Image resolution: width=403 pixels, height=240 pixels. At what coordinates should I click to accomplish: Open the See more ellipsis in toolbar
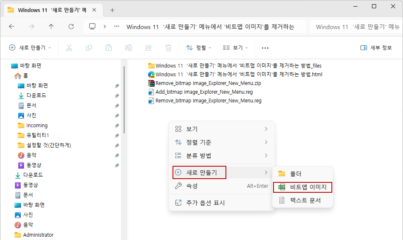(265, 48)
